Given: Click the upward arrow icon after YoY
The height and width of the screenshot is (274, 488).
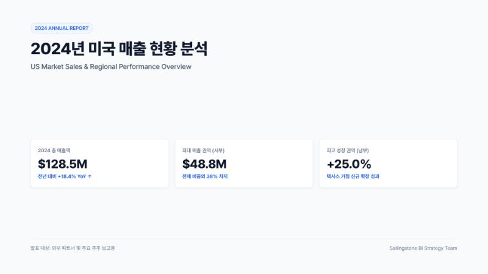Looking at the screenshot, I should (x=90, y=176).
